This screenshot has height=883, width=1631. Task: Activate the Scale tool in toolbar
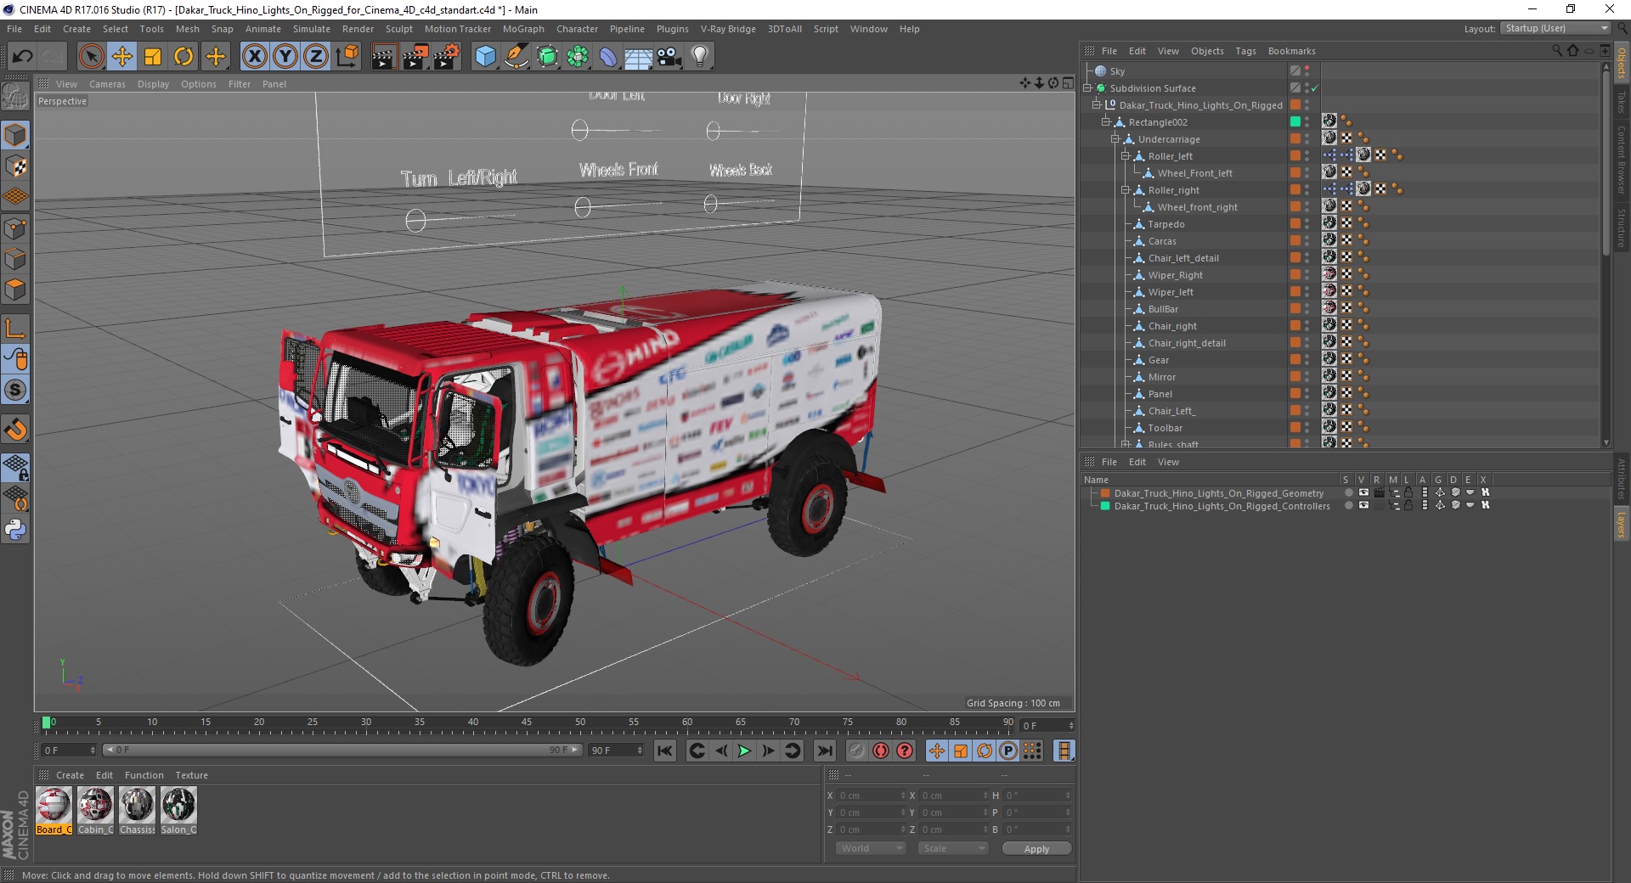click(x=153, y=57)
